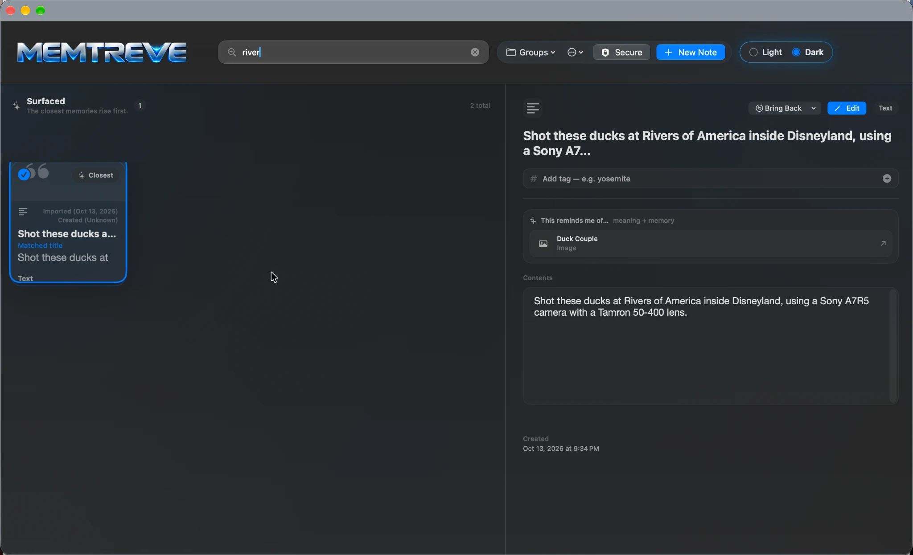Click the 'Matched title' label
This screenshot has height=555, width=913.
[40, 245]
